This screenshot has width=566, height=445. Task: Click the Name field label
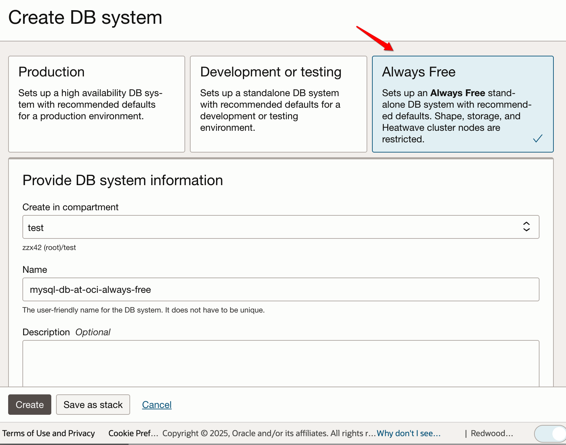pyautogui.click(x=35, y=270)
